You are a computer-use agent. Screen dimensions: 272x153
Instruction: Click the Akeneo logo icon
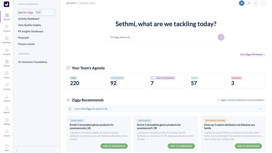point(6,4)
